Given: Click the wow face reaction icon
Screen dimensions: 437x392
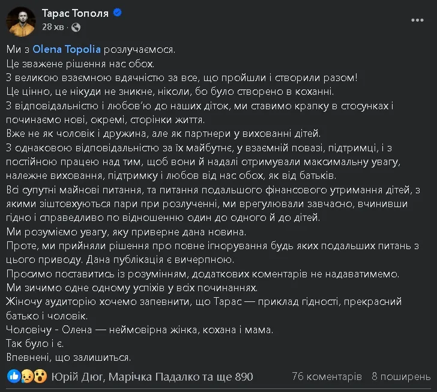Looking at the screenshot, I should point(40,377).
